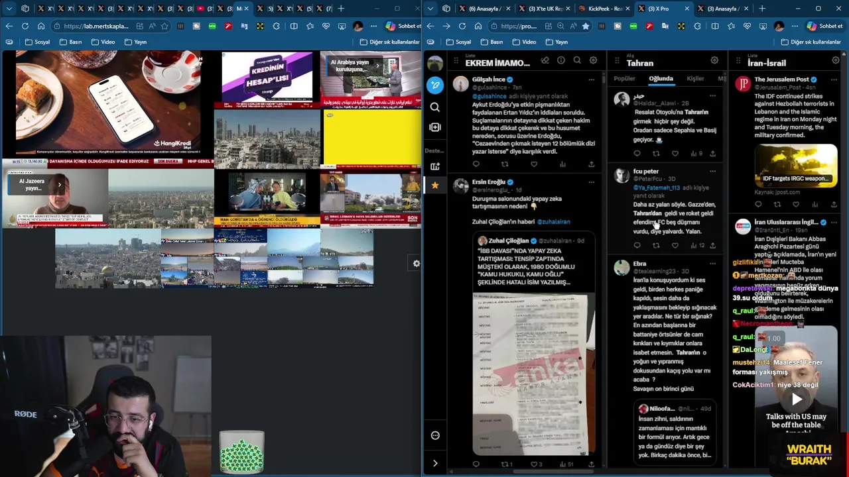Viewport: 849px width, 477px height.
Task: Like fcu peter's post
Action: pyautogui.click(x=675, y=245)
